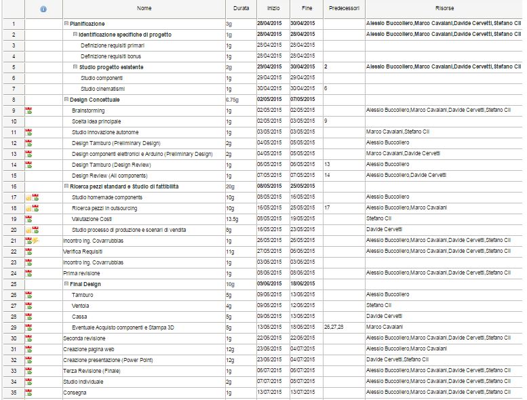Click the constraint icon on row 23 Incontro Ing. Covarrubbias
This screenshot has height=400, width=527.
[28, 262]
